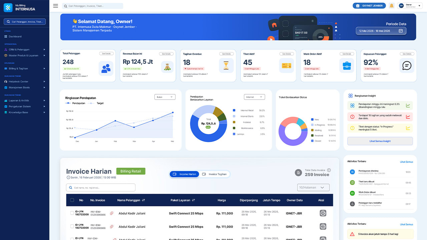
Task: Expand CRM & Pelanggan in sidebar
Action: tap(25, 50)
